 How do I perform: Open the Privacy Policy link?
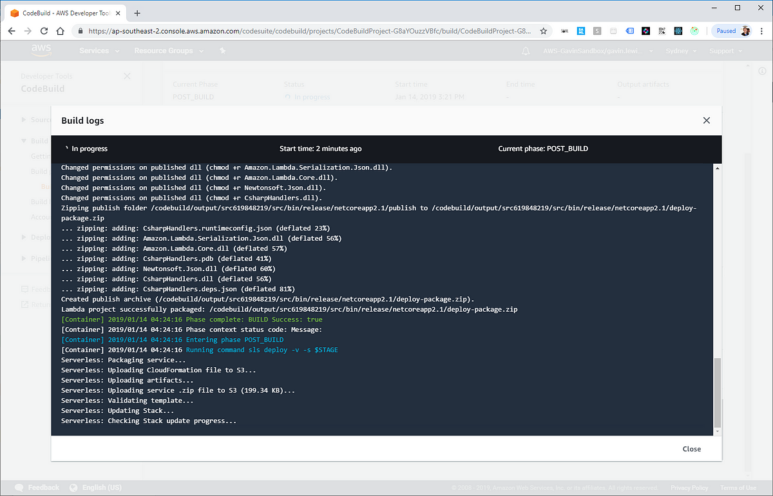689,488
